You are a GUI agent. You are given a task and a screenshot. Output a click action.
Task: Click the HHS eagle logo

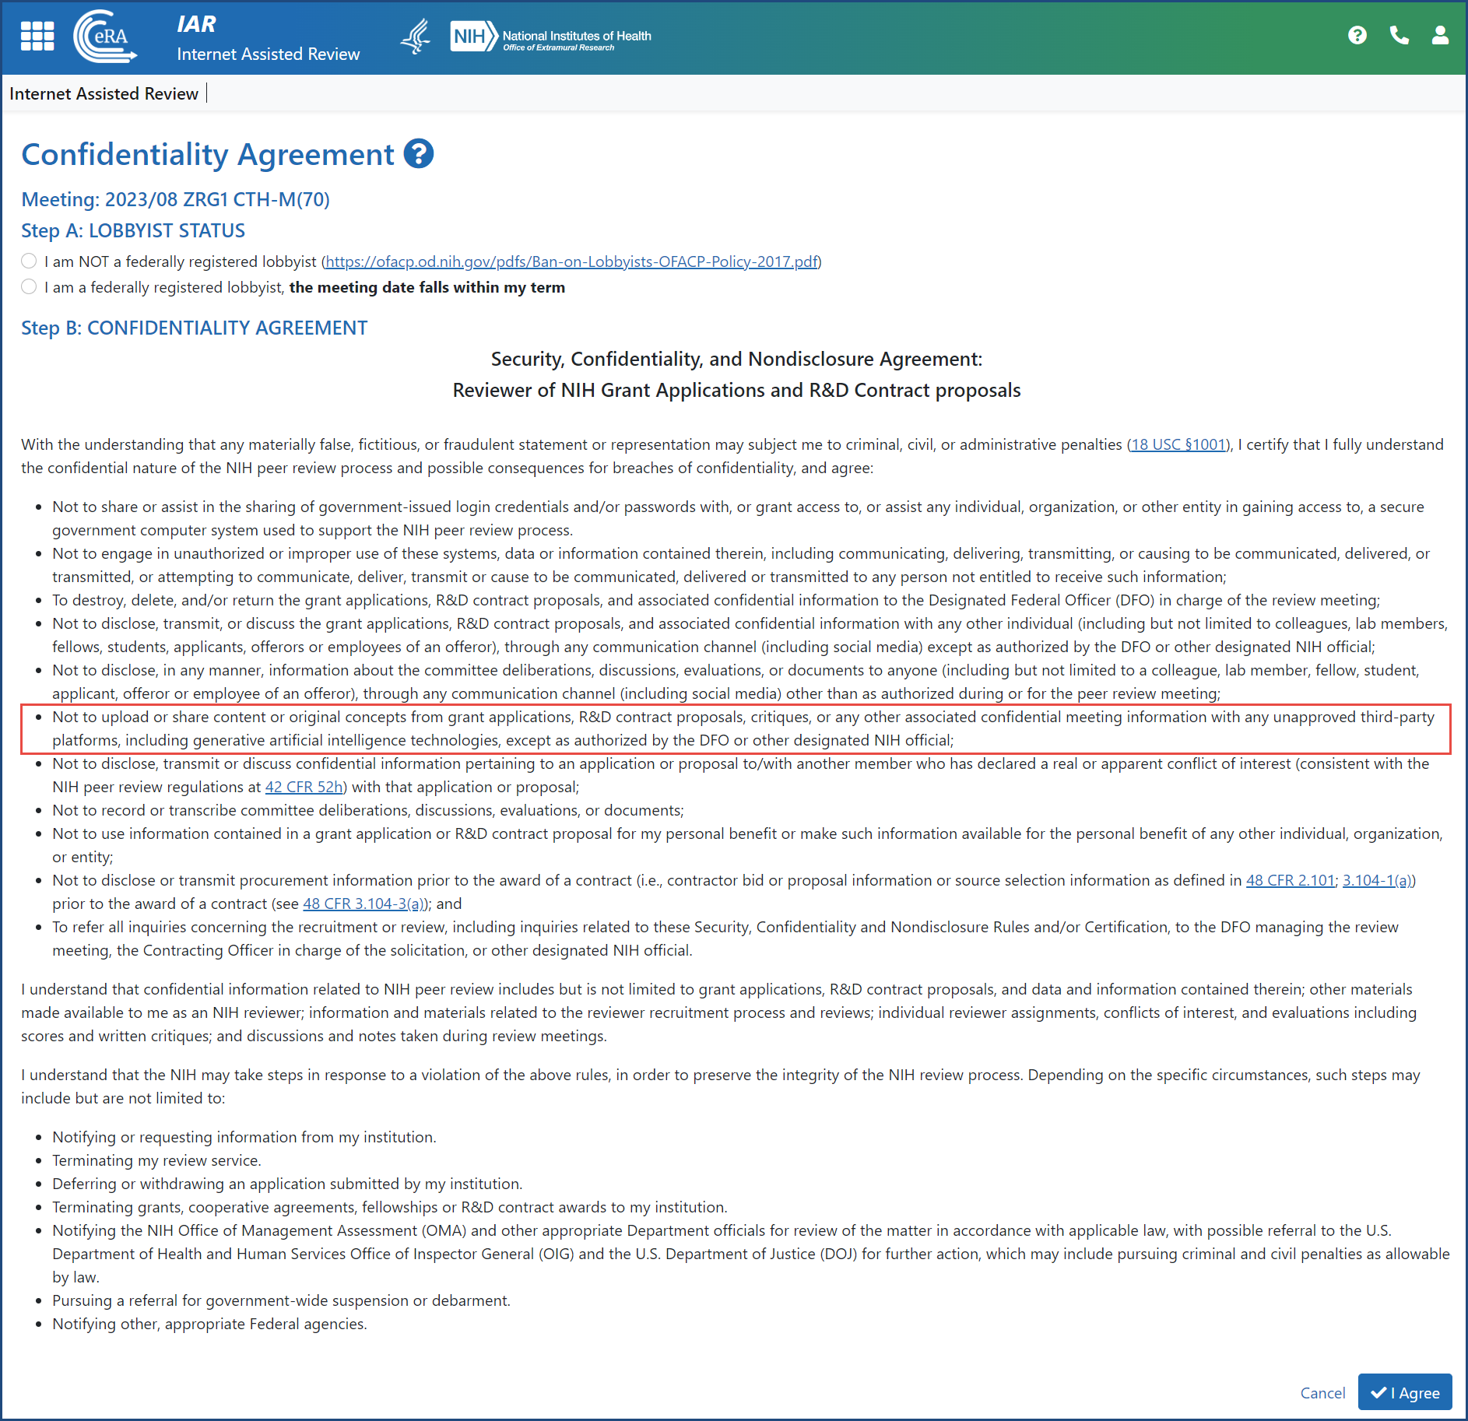pos(416,36)
